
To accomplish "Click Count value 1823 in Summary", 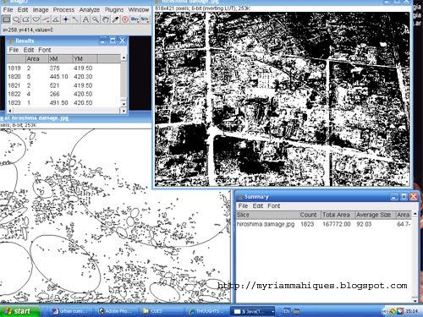I will tap(307, 224).
